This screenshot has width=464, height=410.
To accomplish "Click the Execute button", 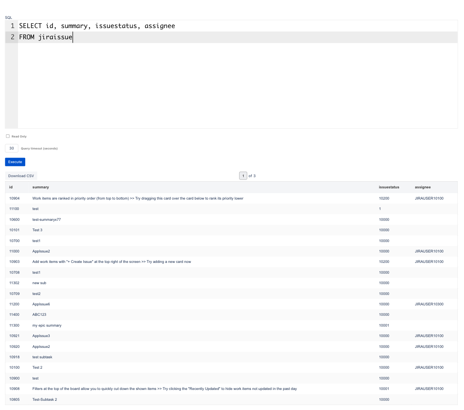I will coord(15,162).
